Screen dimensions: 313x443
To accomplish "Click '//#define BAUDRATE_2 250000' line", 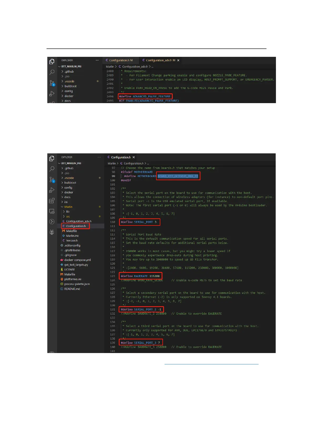I will point(143,314).
